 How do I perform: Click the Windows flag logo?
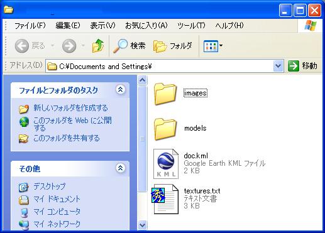click(311, 26)
